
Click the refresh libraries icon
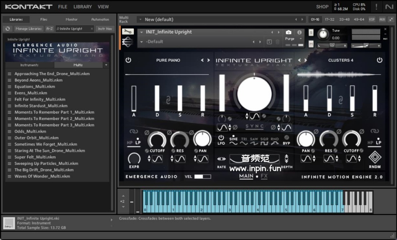[8, 29]
